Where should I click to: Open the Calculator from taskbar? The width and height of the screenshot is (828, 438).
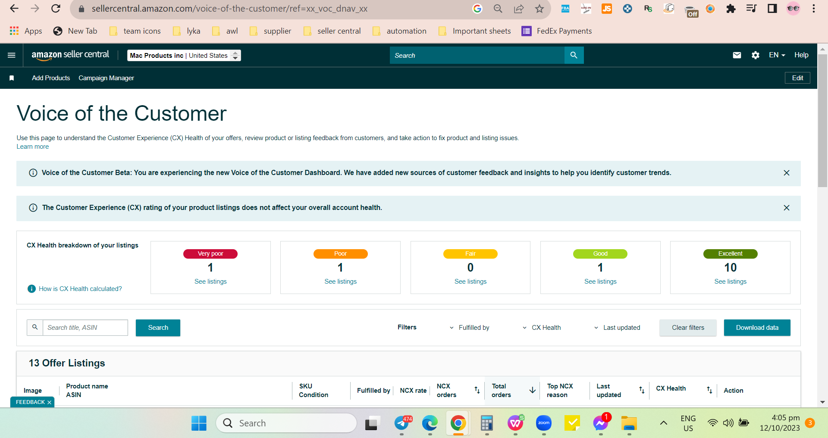point(487,423)
